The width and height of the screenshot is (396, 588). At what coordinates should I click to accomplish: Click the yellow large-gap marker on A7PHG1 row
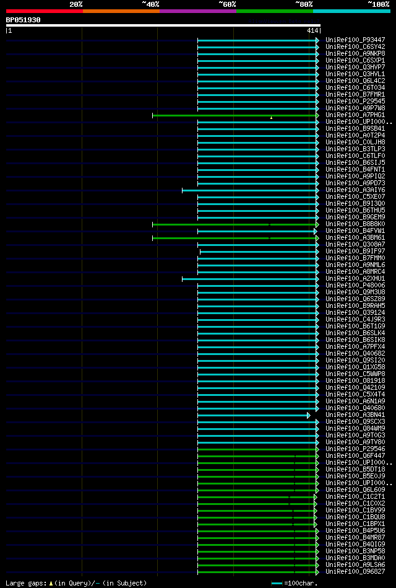(x=271, y=118)
